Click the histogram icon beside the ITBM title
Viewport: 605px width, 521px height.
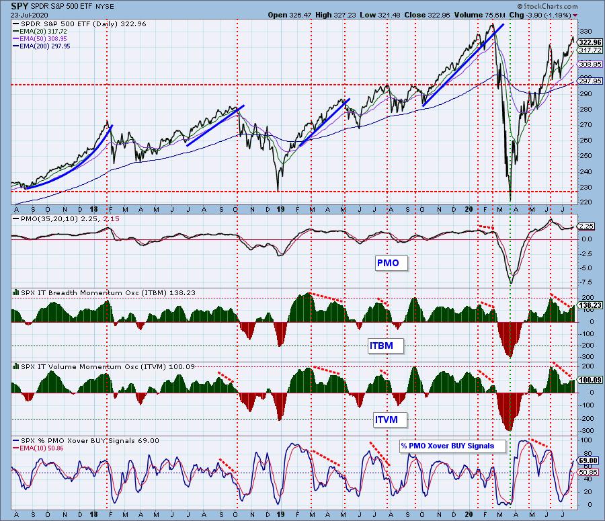pos(16,293)
